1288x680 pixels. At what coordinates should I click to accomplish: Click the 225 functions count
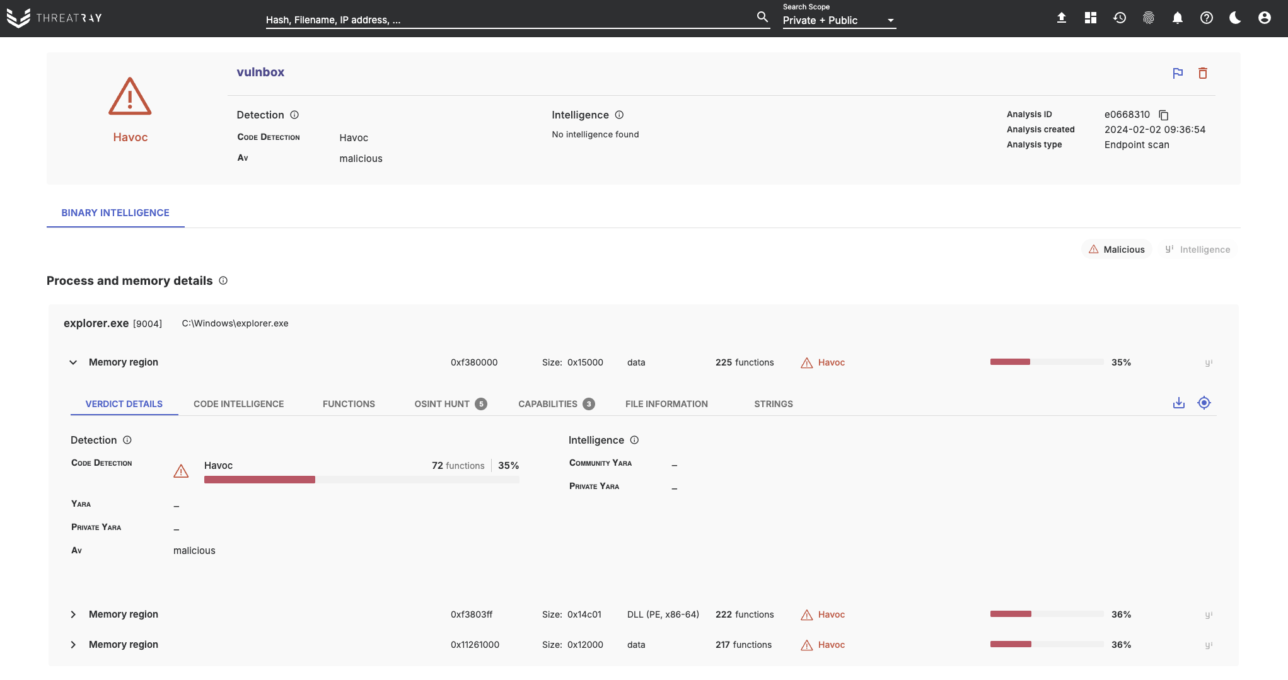(745, 362)
